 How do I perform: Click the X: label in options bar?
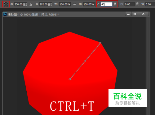pos(11,4)
